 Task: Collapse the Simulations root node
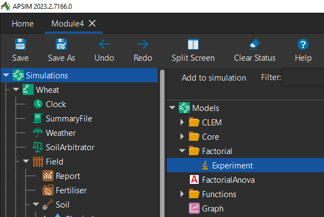pyautogui.click(x=6, y=75)
